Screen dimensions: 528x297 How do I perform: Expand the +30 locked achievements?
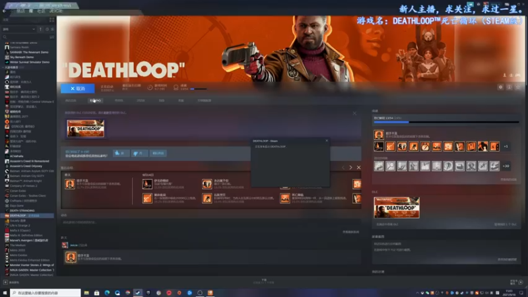coord(506,166)
